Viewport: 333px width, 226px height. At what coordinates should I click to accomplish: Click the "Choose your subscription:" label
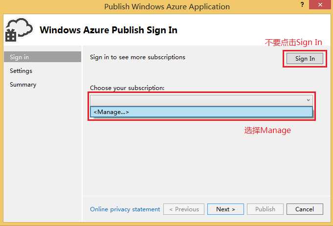[x=127, y=88]
